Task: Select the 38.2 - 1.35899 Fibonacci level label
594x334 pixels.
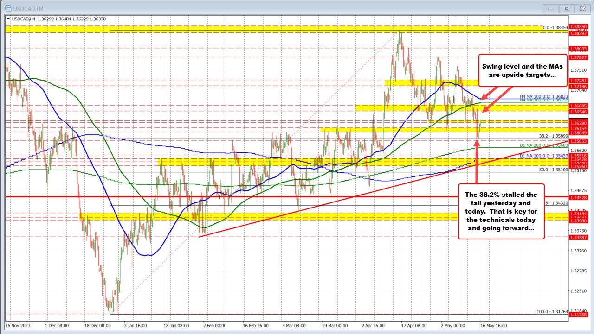Action: (x=553, y=136)
